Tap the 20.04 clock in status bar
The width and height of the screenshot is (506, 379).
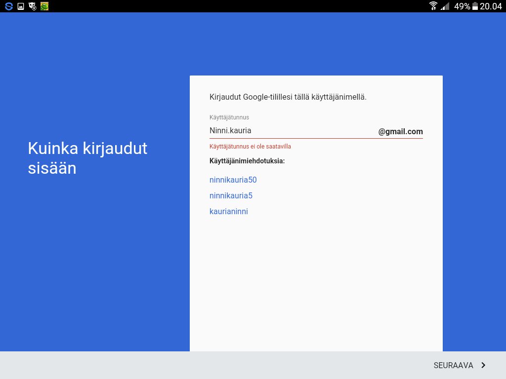pos(491,6)
